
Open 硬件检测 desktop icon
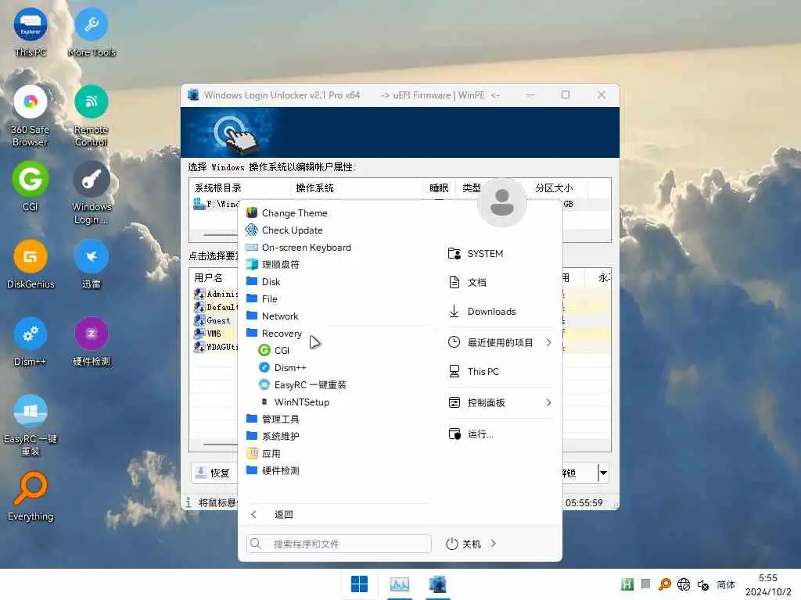click(92, 342)
